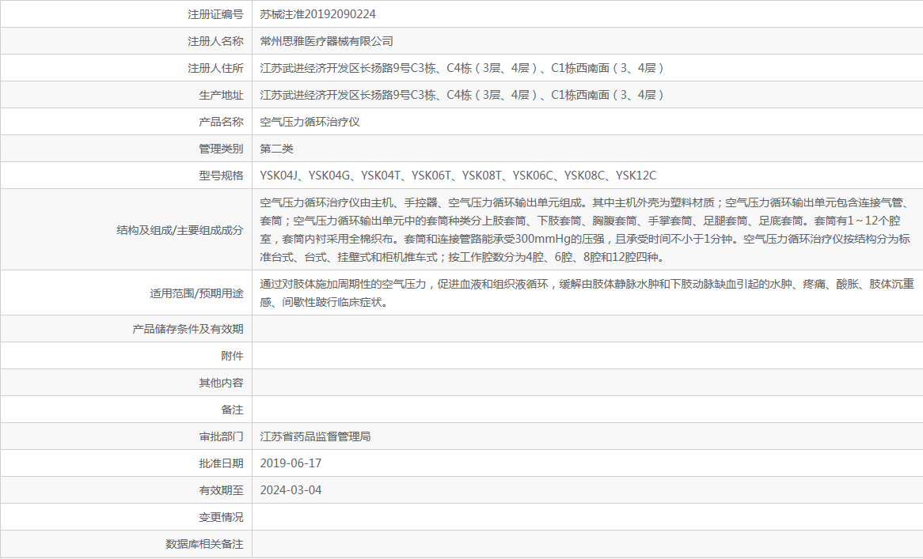Click approval date 2019-06-17
Image resolution: width=923 pixels, height=559 pixels.
click(291, 463)
